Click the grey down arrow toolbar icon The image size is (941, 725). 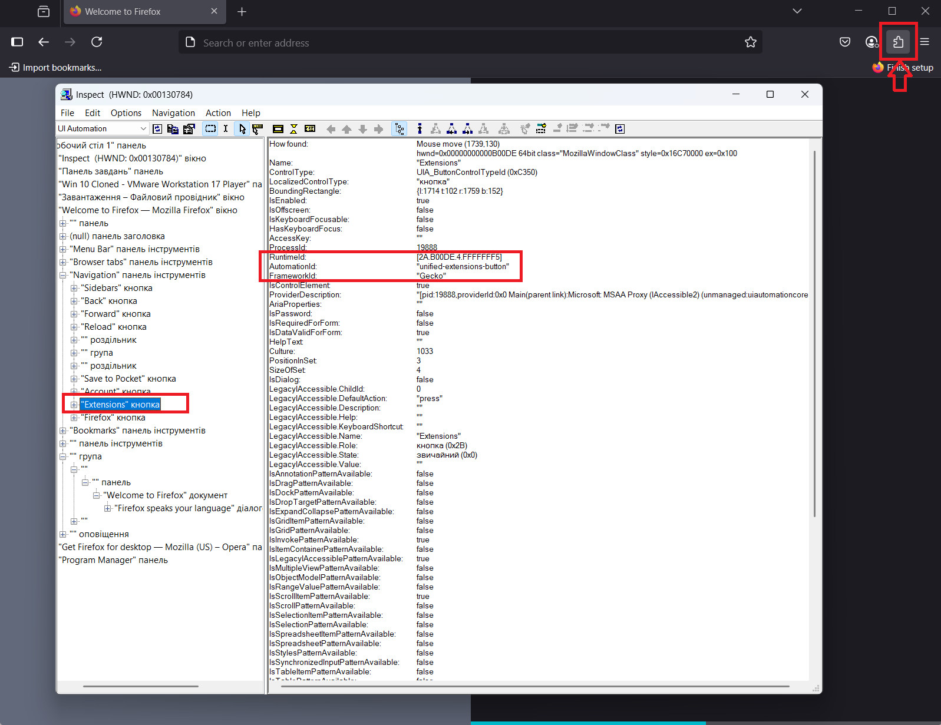362,129
